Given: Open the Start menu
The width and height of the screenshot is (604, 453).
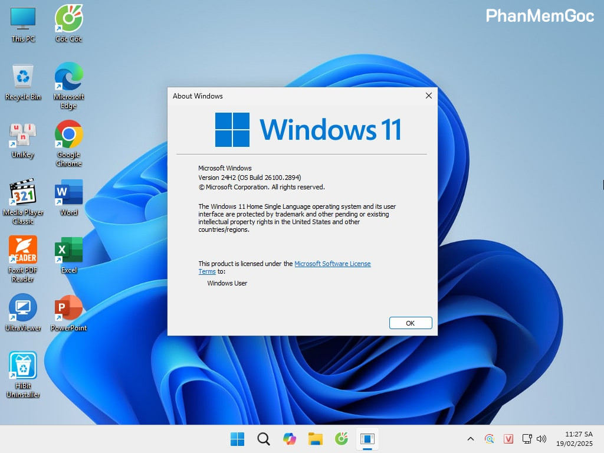Looking at the screenshot, I should point(237,439).
